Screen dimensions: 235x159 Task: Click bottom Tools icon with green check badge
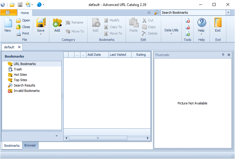coord(188,34)
